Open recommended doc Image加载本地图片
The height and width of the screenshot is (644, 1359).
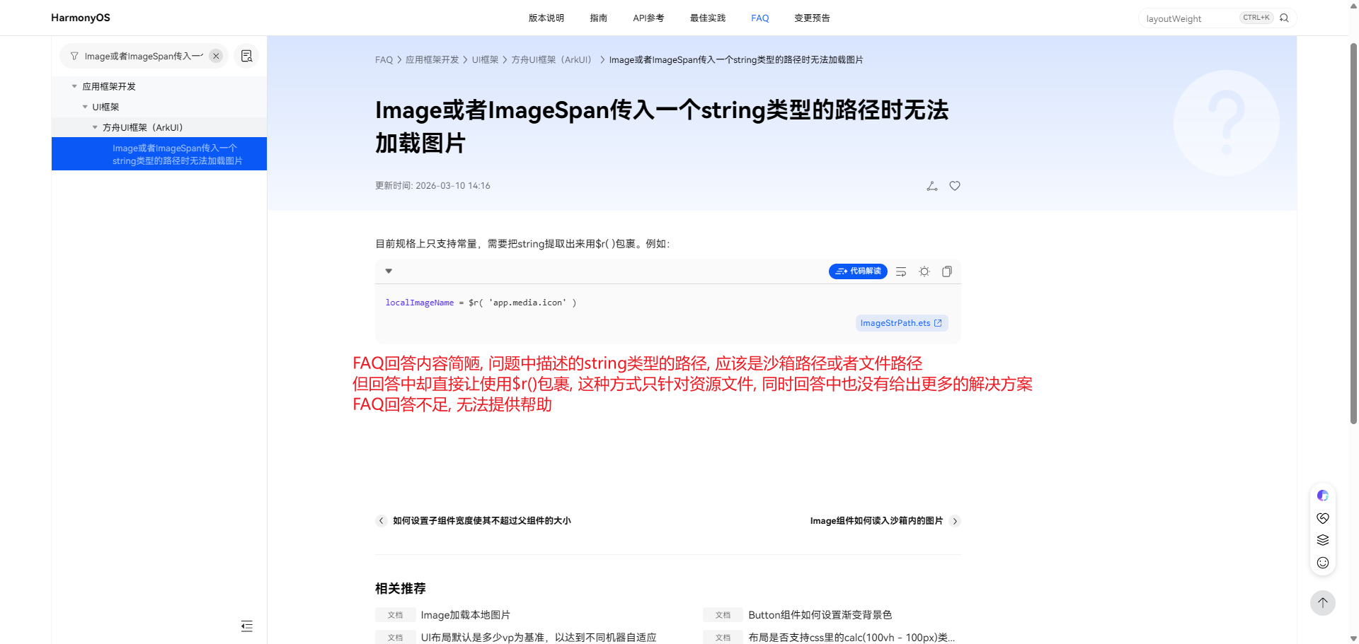click(465, 615)
